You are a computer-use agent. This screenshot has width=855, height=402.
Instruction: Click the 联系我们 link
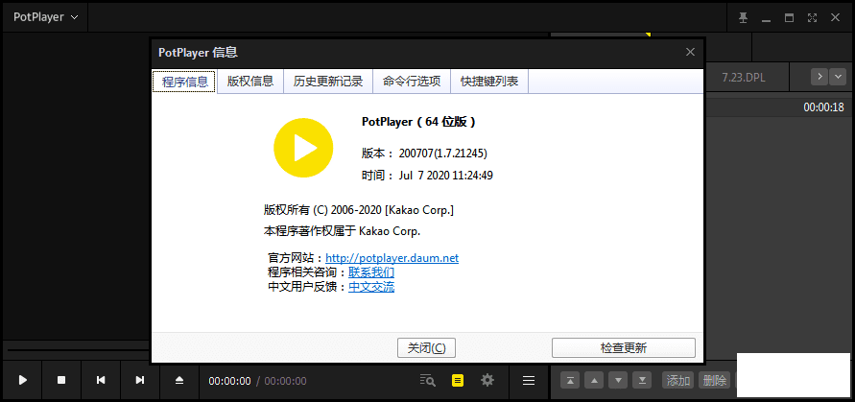click(x=371, y=272)
